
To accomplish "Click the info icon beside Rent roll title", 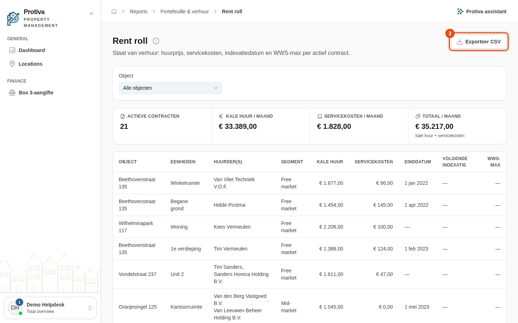I will click(156, 41).
